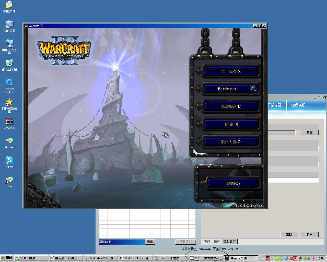Select the 創科遊戲選單 star shortcut icon
This screenshot has height=262, width=327.
point(9,105)
